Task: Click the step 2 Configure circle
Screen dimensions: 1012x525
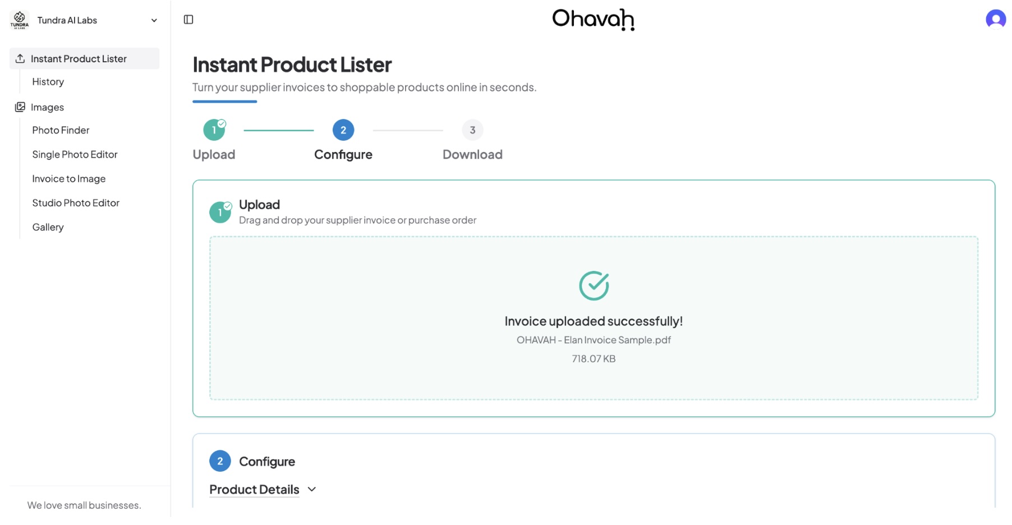Action: tap(343, 130)
